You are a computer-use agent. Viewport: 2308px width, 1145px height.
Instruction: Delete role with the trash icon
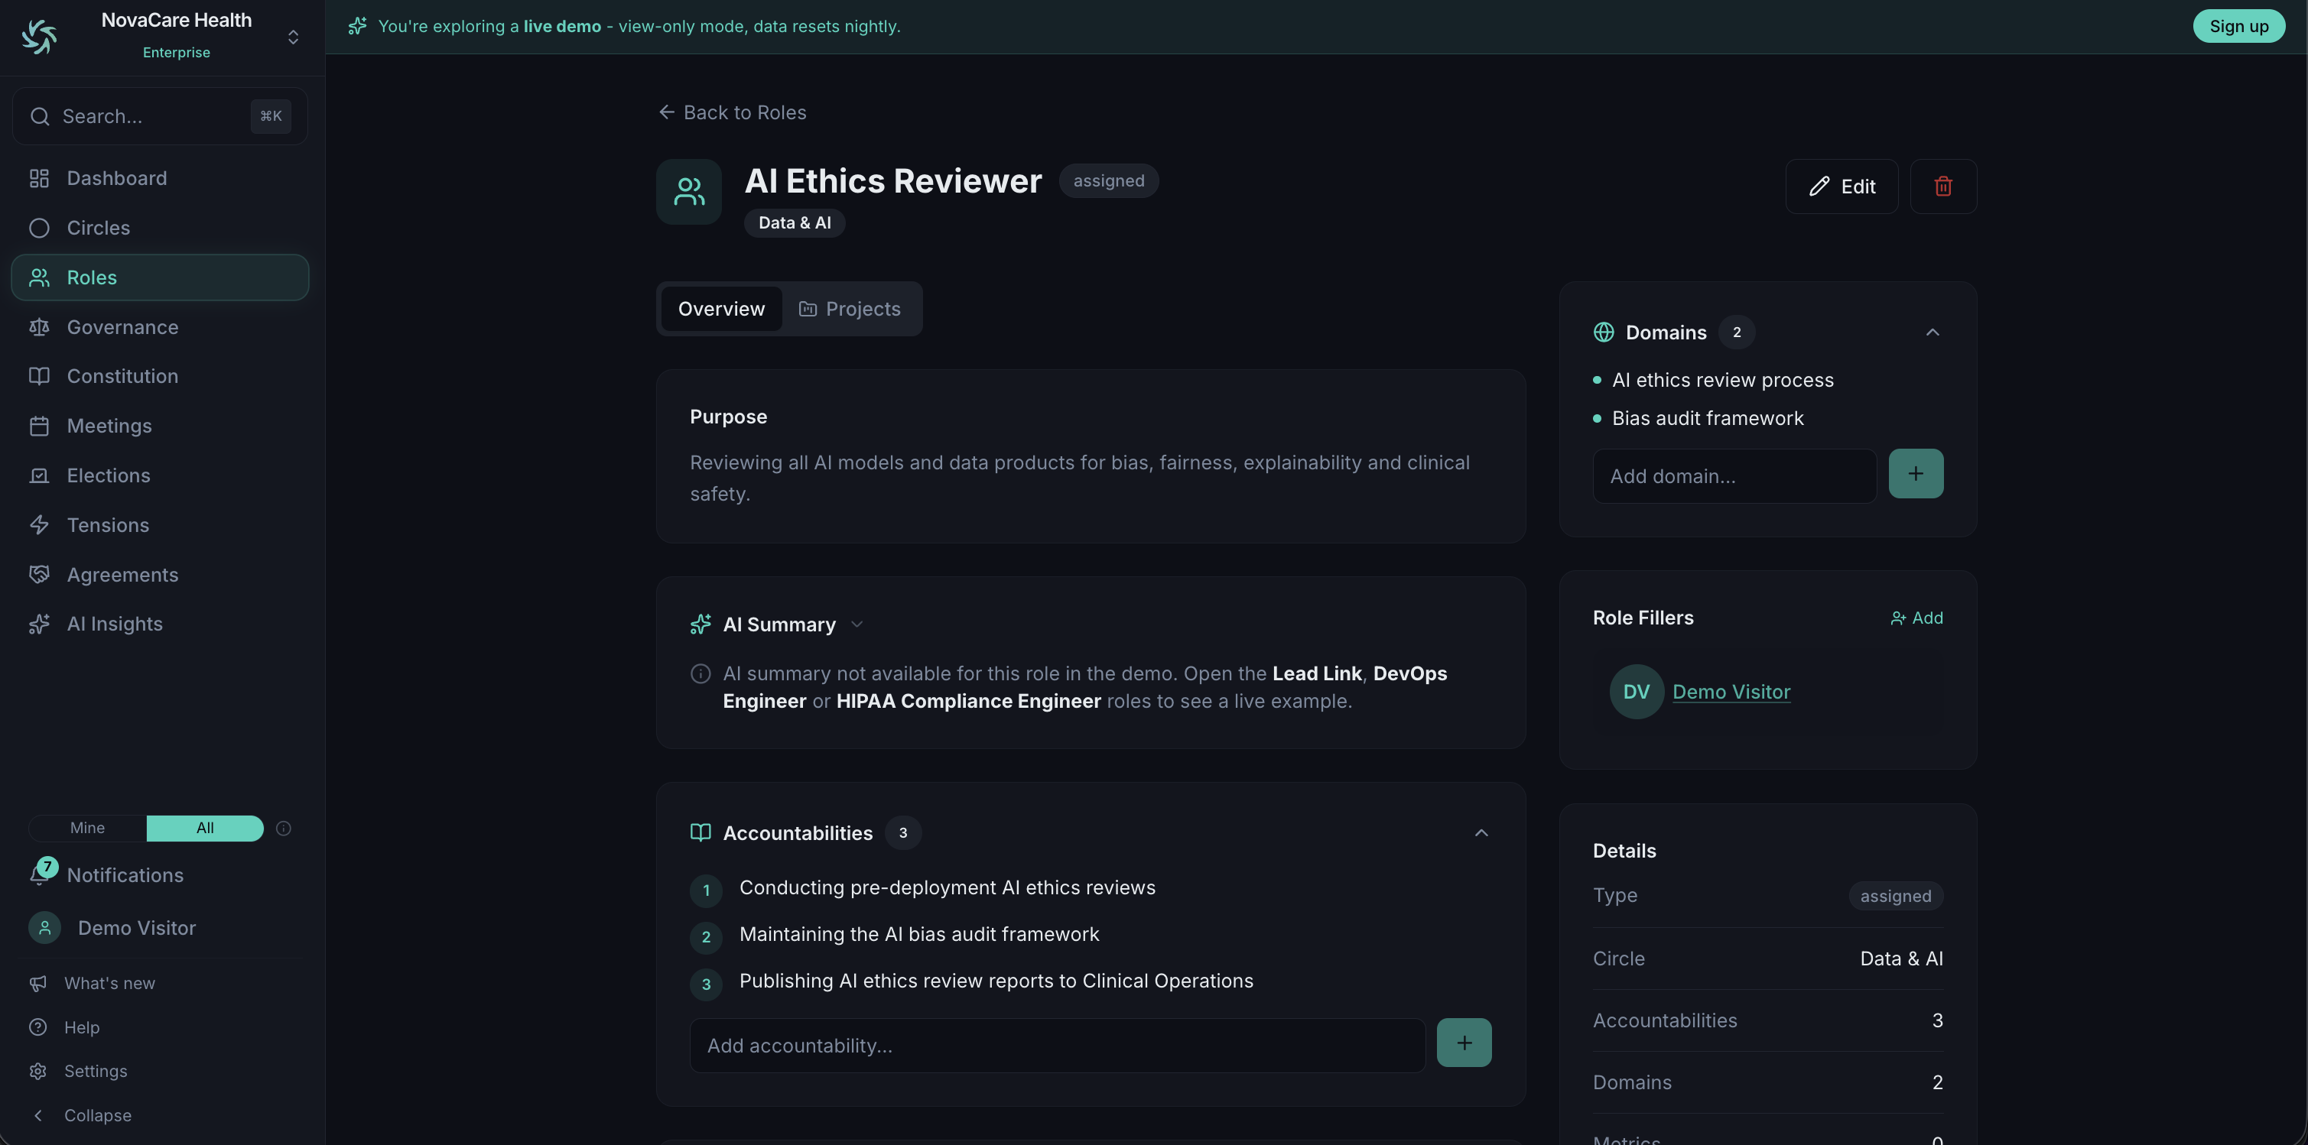(x=1943, y=187)
